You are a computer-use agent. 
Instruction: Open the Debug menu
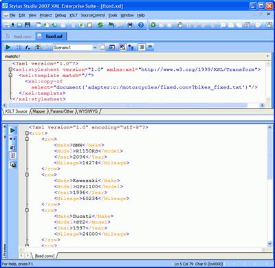(60, 15)
